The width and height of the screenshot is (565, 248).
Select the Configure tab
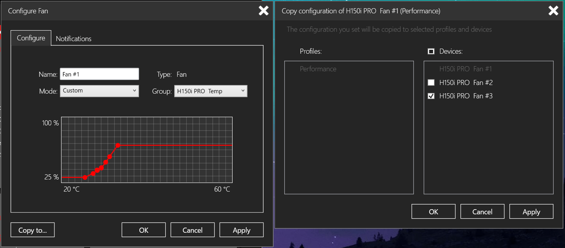click(x=31, y=38)
